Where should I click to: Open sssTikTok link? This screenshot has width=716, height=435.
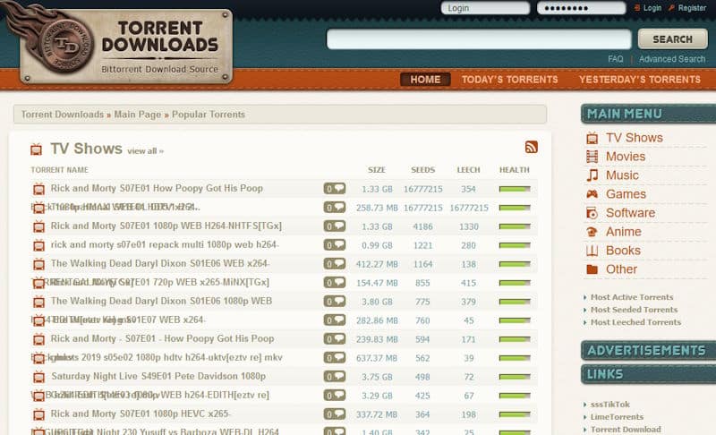pos(610,405)
